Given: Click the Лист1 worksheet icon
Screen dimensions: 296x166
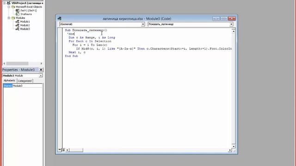Looking at the screenshot, I should [x=18, y=11].
